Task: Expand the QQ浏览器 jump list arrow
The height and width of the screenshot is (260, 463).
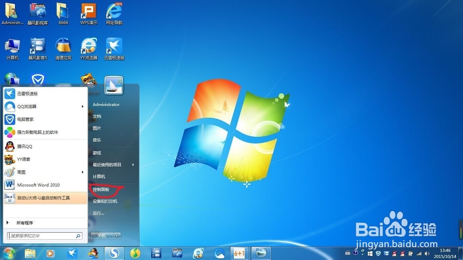Action: [x=83, y=106]
